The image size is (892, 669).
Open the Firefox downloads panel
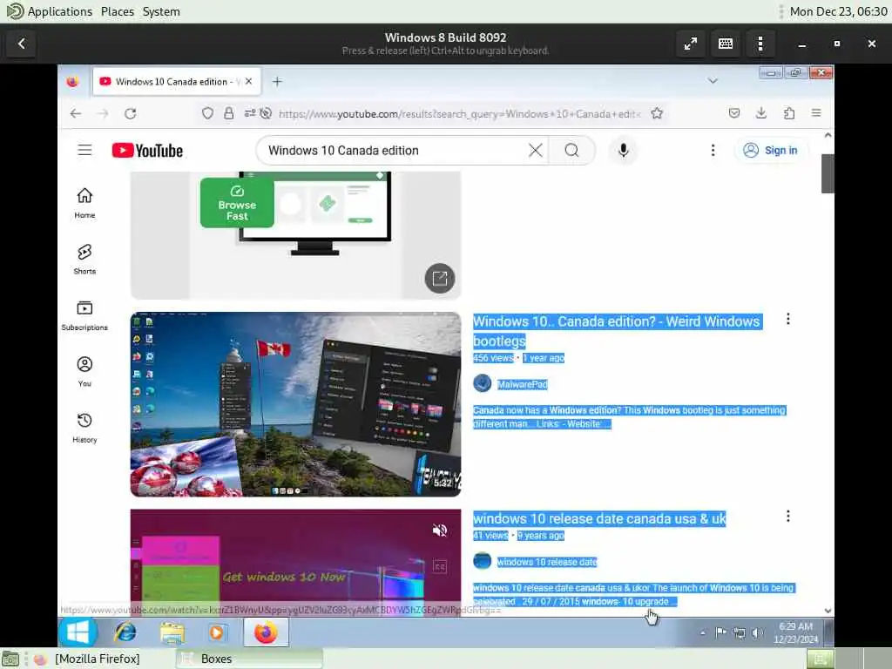(x=761, y=113)
